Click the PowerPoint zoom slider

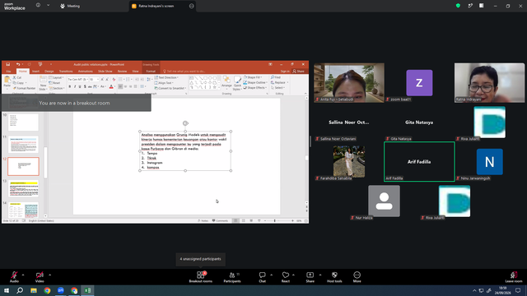coord(278,220)
